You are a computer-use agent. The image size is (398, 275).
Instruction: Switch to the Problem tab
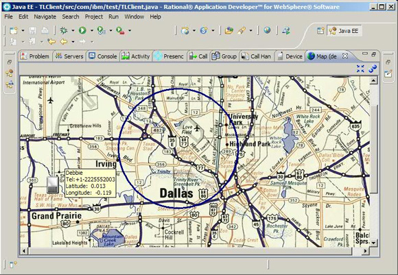coord(35,56)
